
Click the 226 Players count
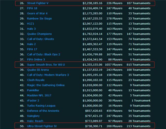(x=114, y=3)
